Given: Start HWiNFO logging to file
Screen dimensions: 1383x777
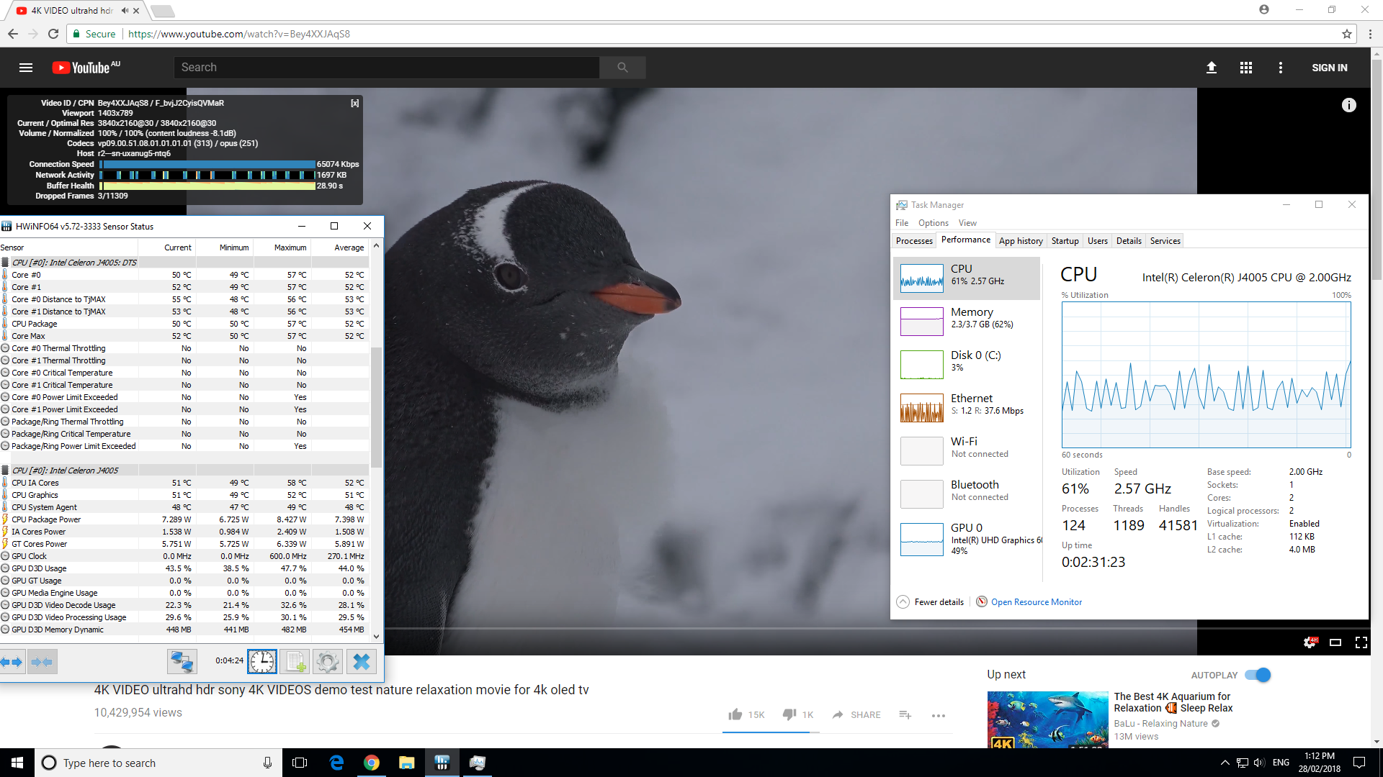Looking at the screenshot, I should (295, 662).
